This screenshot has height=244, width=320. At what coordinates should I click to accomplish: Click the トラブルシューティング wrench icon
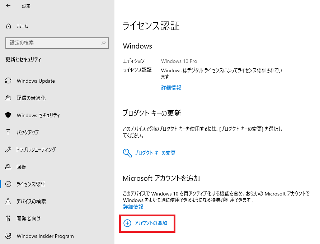(x=8, y=149)
